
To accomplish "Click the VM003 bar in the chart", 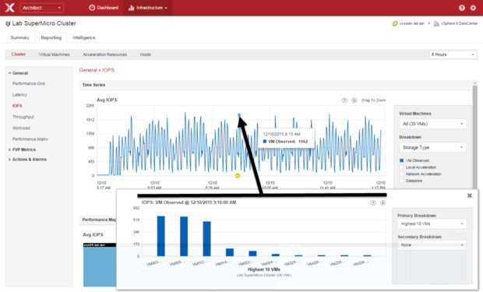I will coord(161,236).
